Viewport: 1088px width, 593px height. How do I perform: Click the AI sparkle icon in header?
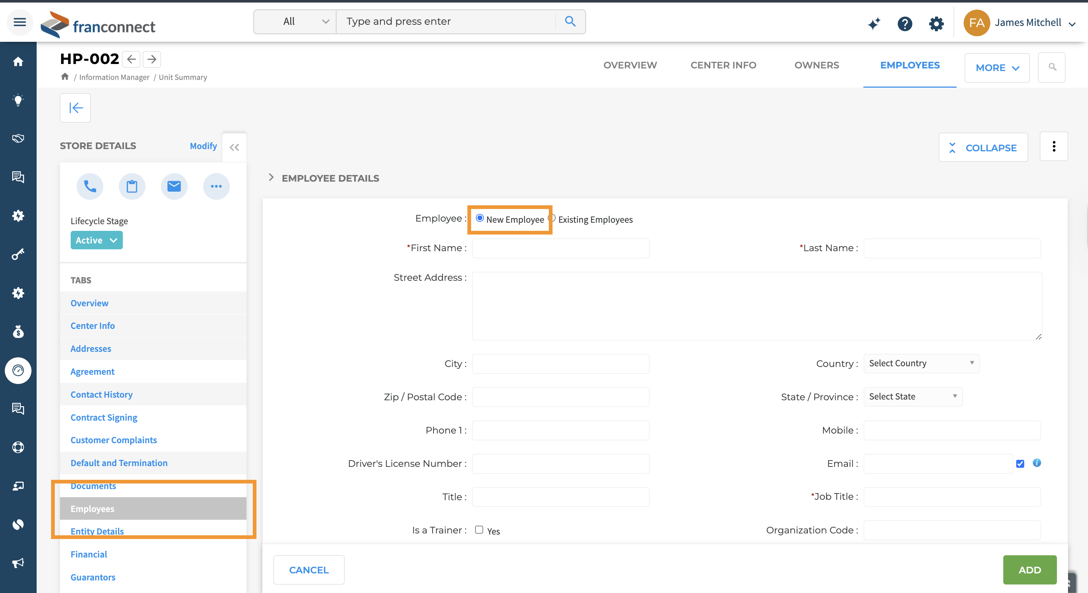click(x=873, y=23)
